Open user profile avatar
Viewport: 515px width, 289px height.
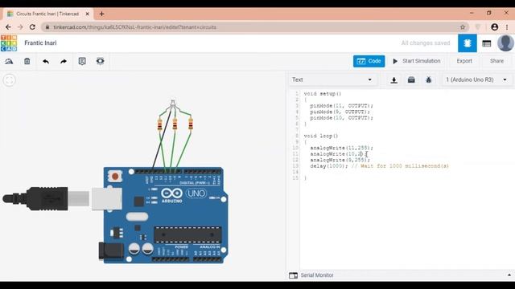point(505,43)
